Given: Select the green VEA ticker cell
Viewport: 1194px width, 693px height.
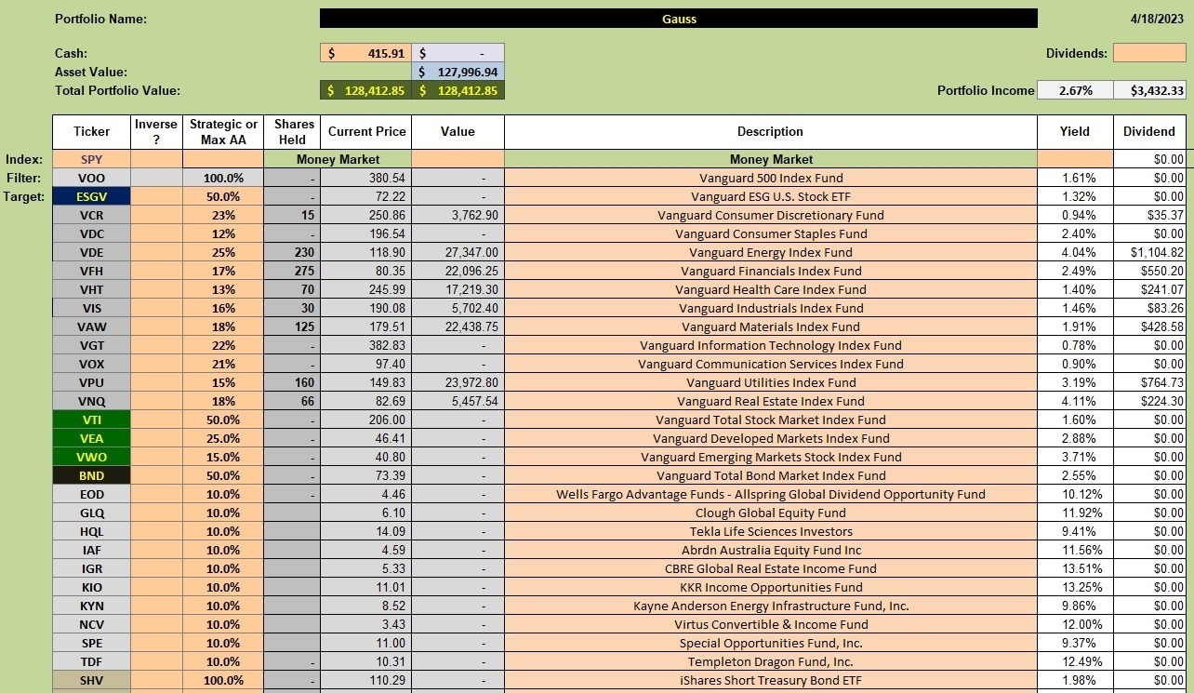Looking at the screenshot, I should coord(91,438).
